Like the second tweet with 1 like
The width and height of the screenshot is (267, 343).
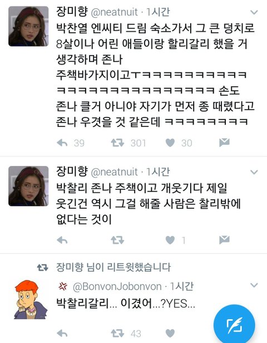point(170,240)
